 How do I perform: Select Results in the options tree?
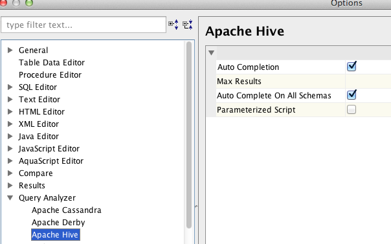click(x=32, y=186)
